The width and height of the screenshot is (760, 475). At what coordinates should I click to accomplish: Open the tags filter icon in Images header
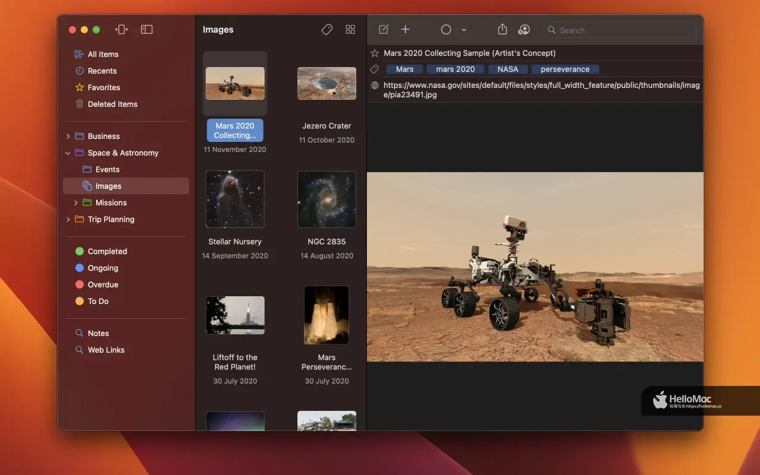click(327, 30)
